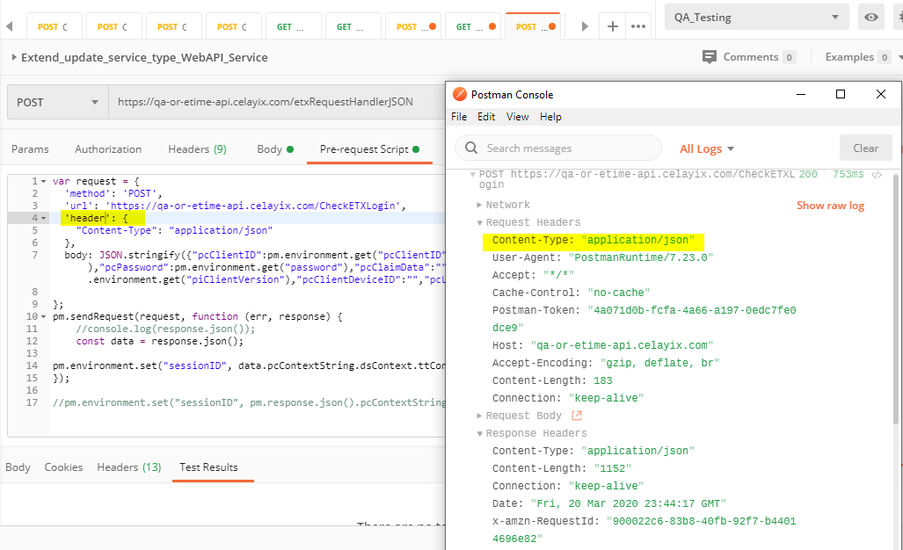Screen dimensions: 903x550
Task: Click the Comments speech bubble icon
Action: pos(710,57)
